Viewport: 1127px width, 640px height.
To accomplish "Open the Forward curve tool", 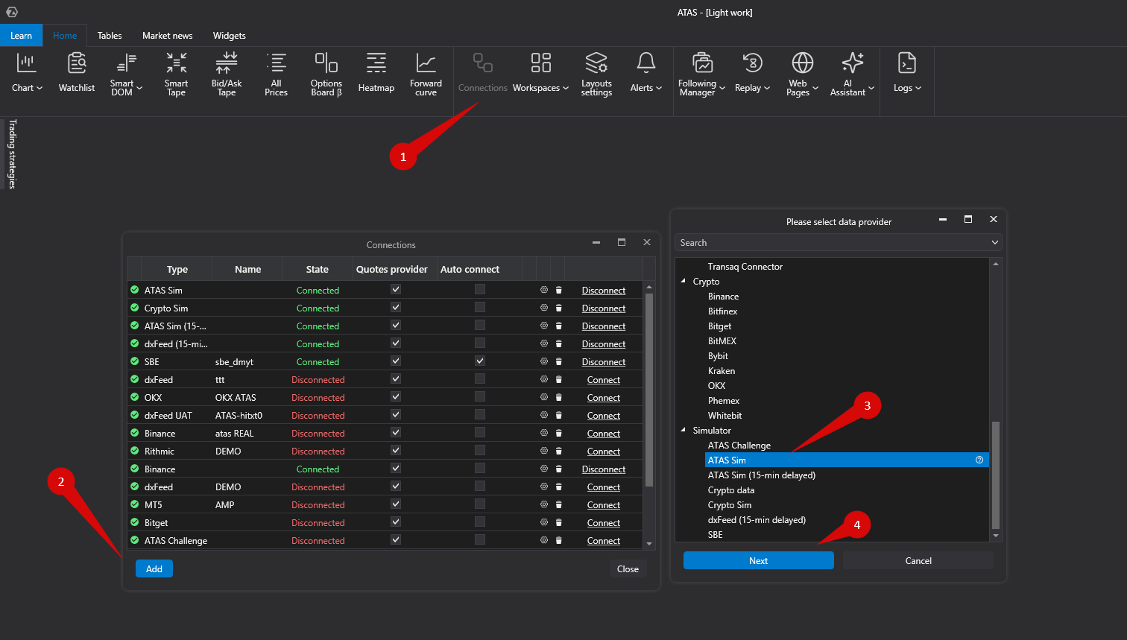I will point(426,74).
